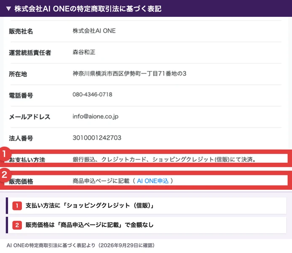This screenshot has width=292, height=253.
Task: Select phone number 080-4346-0718
Action: coord(92,94)
